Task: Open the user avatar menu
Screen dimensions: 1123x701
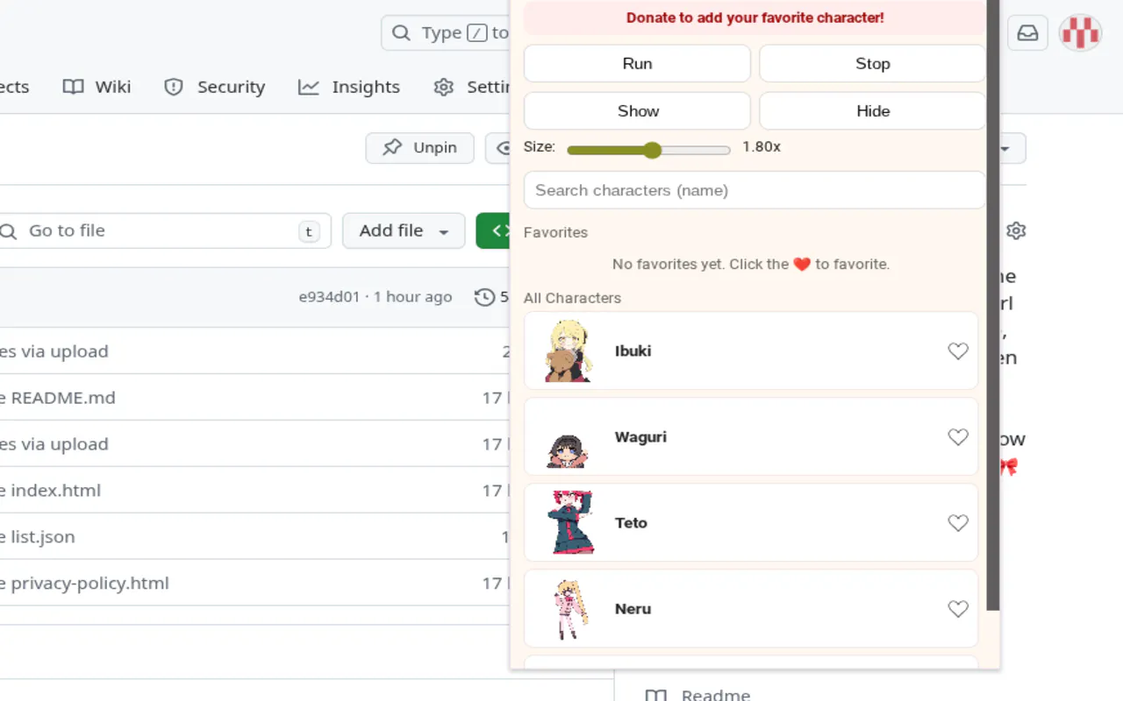Action: 1080,33
